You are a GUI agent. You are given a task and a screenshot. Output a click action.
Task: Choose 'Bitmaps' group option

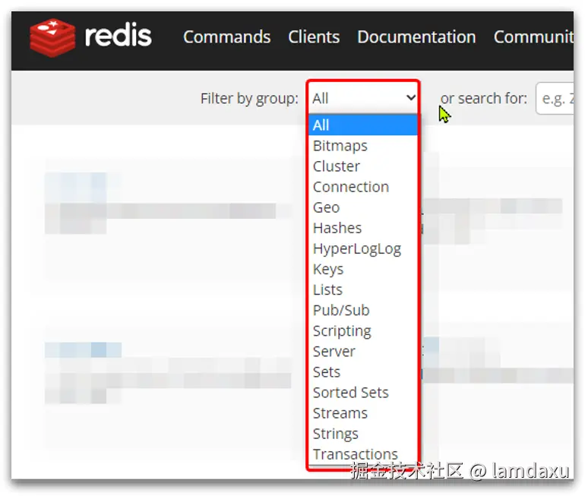point(363,145)
